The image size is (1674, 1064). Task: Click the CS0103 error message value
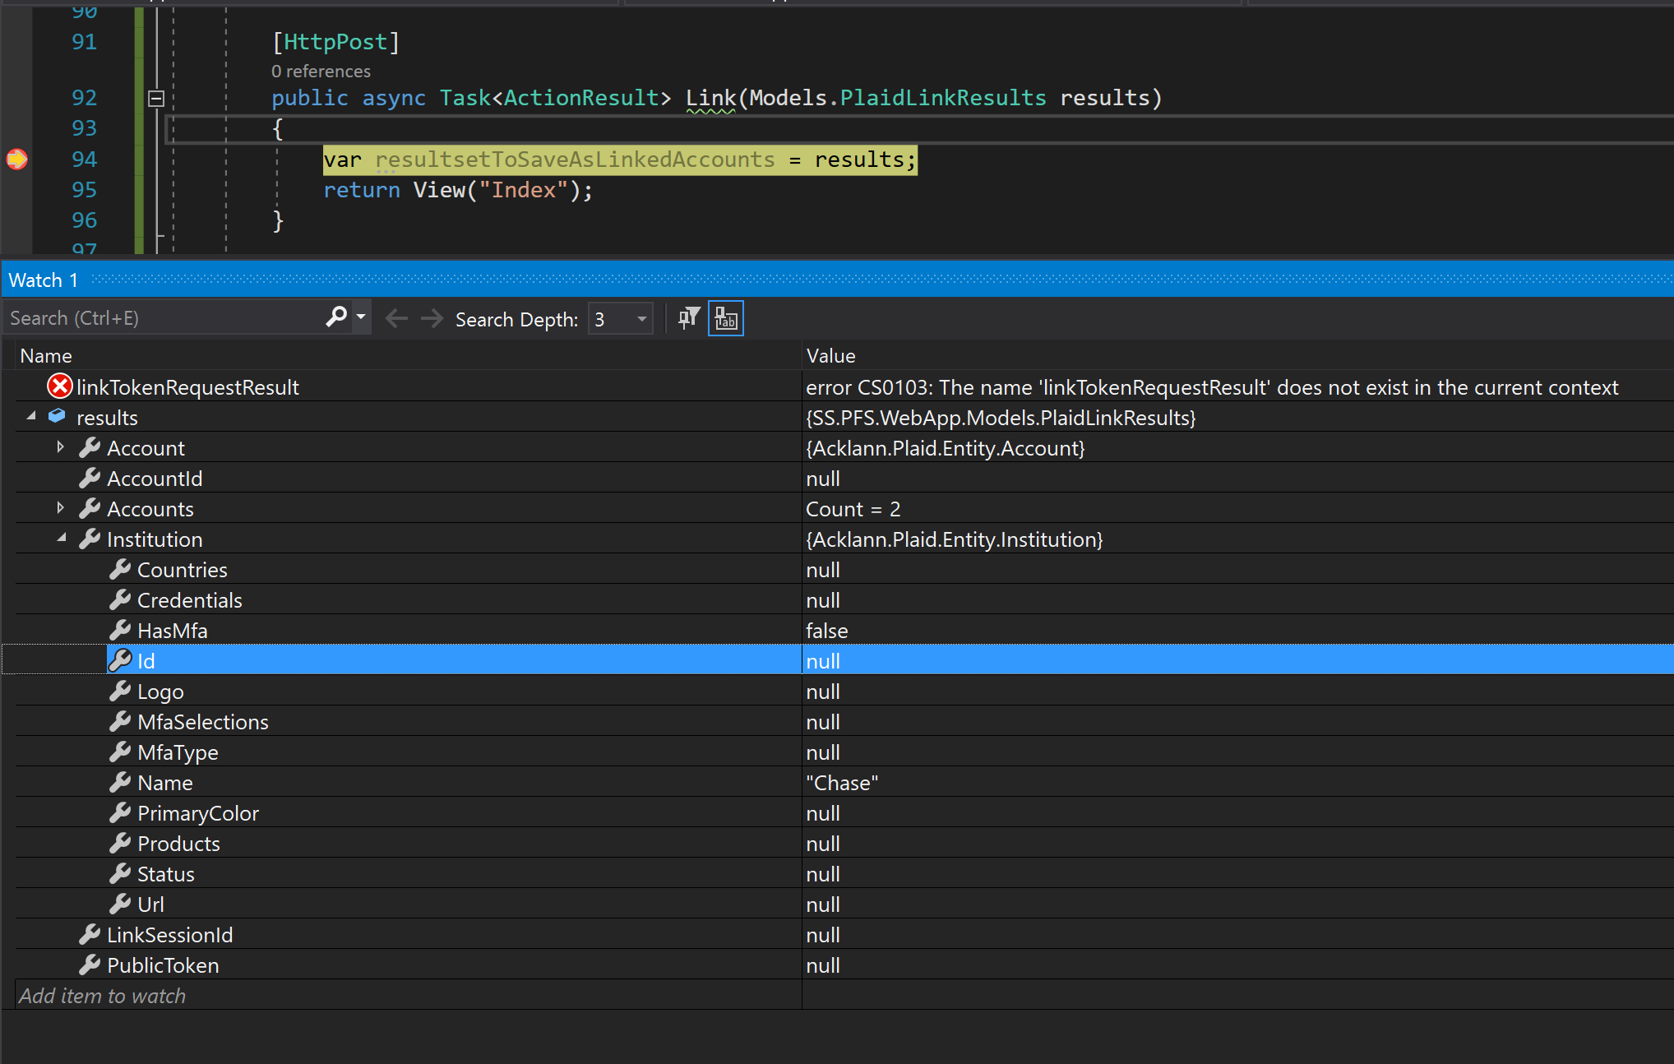click(x=1212, y=386)
